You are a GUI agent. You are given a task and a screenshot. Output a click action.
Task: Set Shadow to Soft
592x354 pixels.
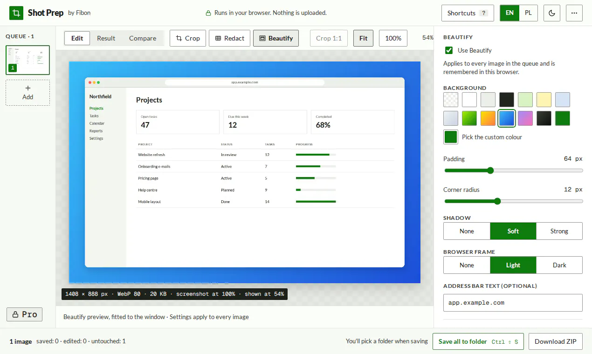[x=513, y=231]
